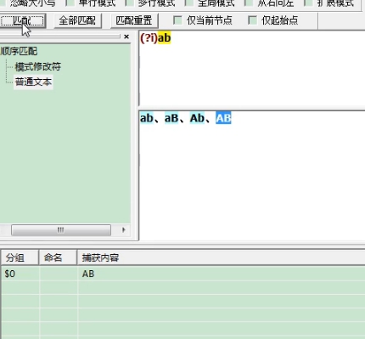365x339 pixels.
Task: Toggle the 扩展模式 checkbox
Action: coord(308,3)
